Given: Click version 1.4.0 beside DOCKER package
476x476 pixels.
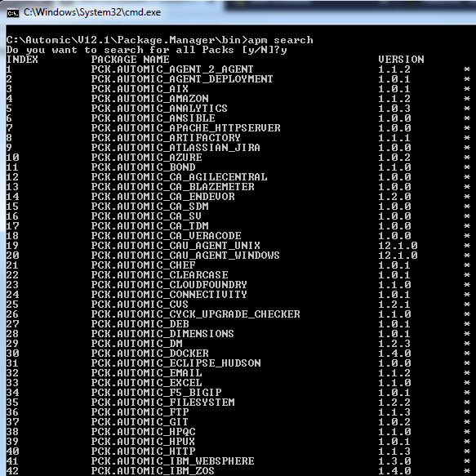Looking at the screenshot, I should pyautogui.click(x=394, y=354).
